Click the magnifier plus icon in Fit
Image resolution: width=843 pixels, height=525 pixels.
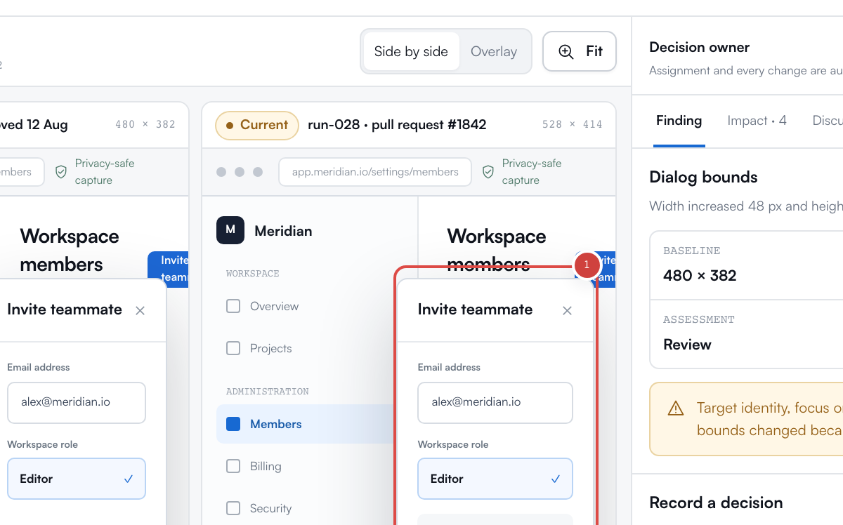(566, 51)
